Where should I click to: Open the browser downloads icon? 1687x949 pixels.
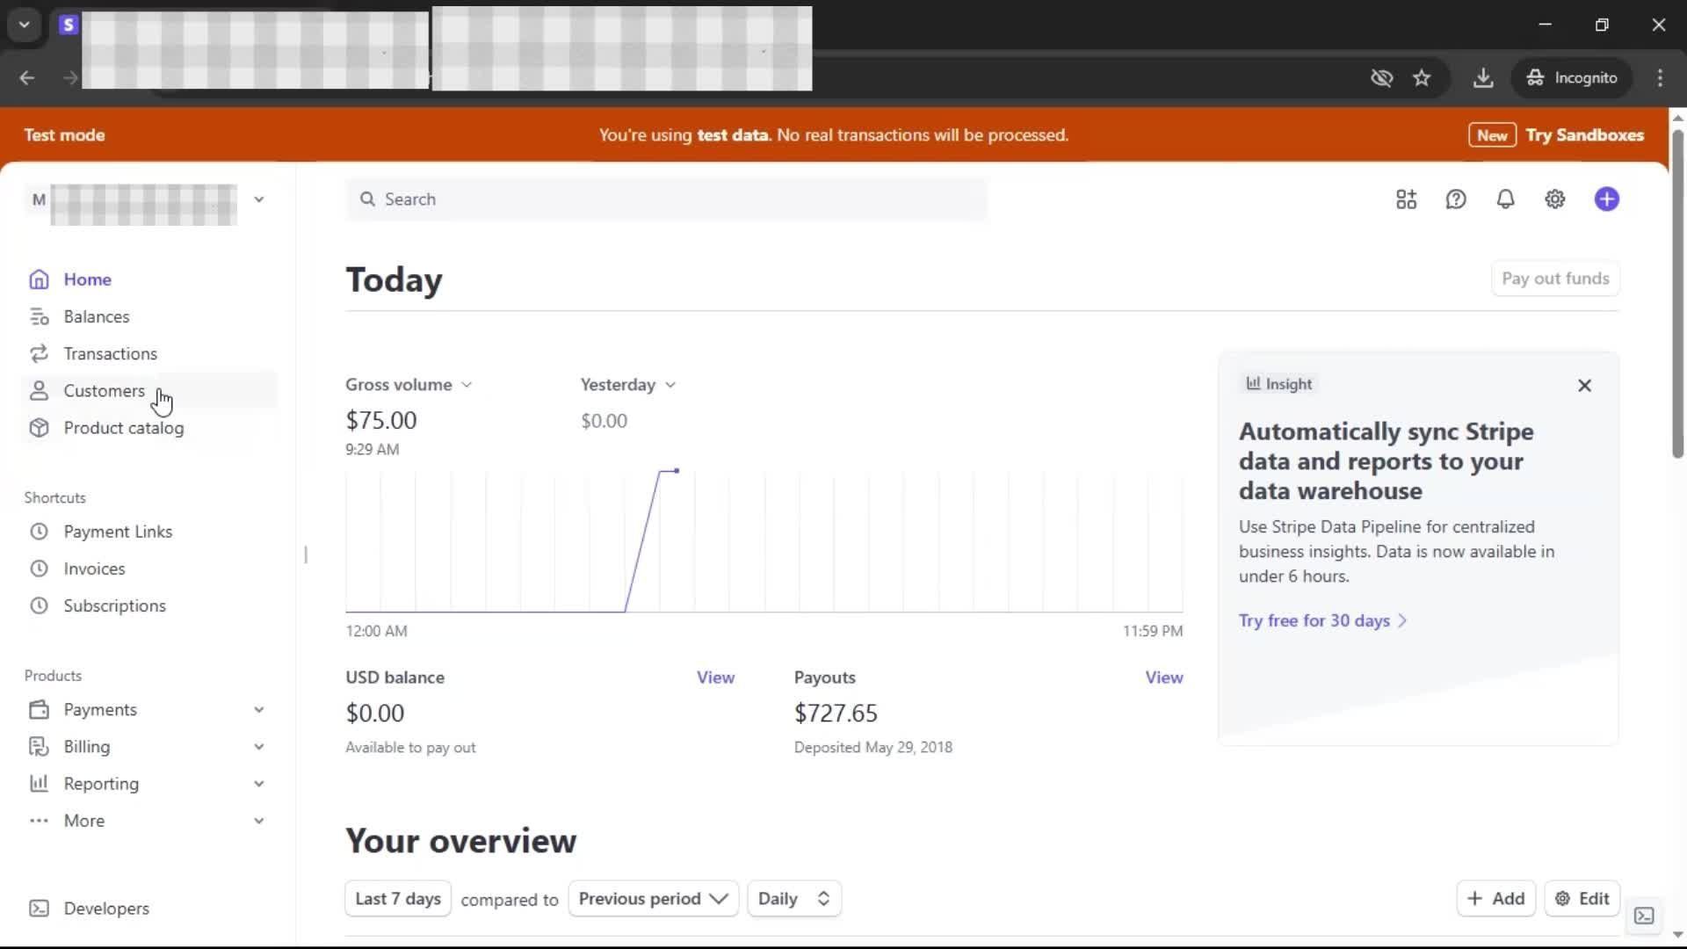point(1482,78)
